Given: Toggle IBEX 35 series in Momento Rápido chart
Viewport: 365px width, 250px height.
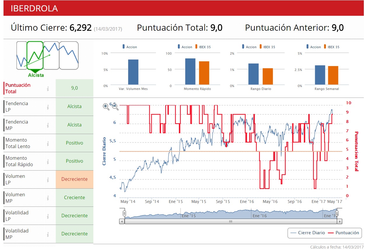Looking at the screenshot, I should pyautogui.click(x=203, y=47).
